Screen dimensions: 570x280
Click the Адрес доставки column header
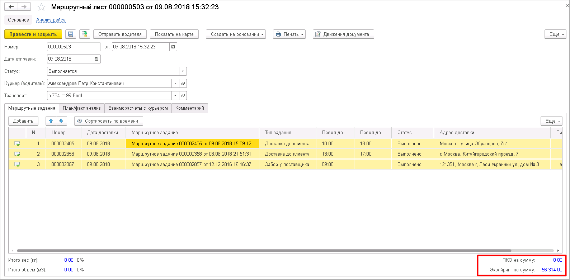click(492, 132)
